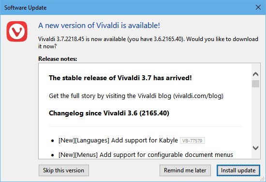Close the Software Update dialog
266x182 pixels.
pos(258,7)
